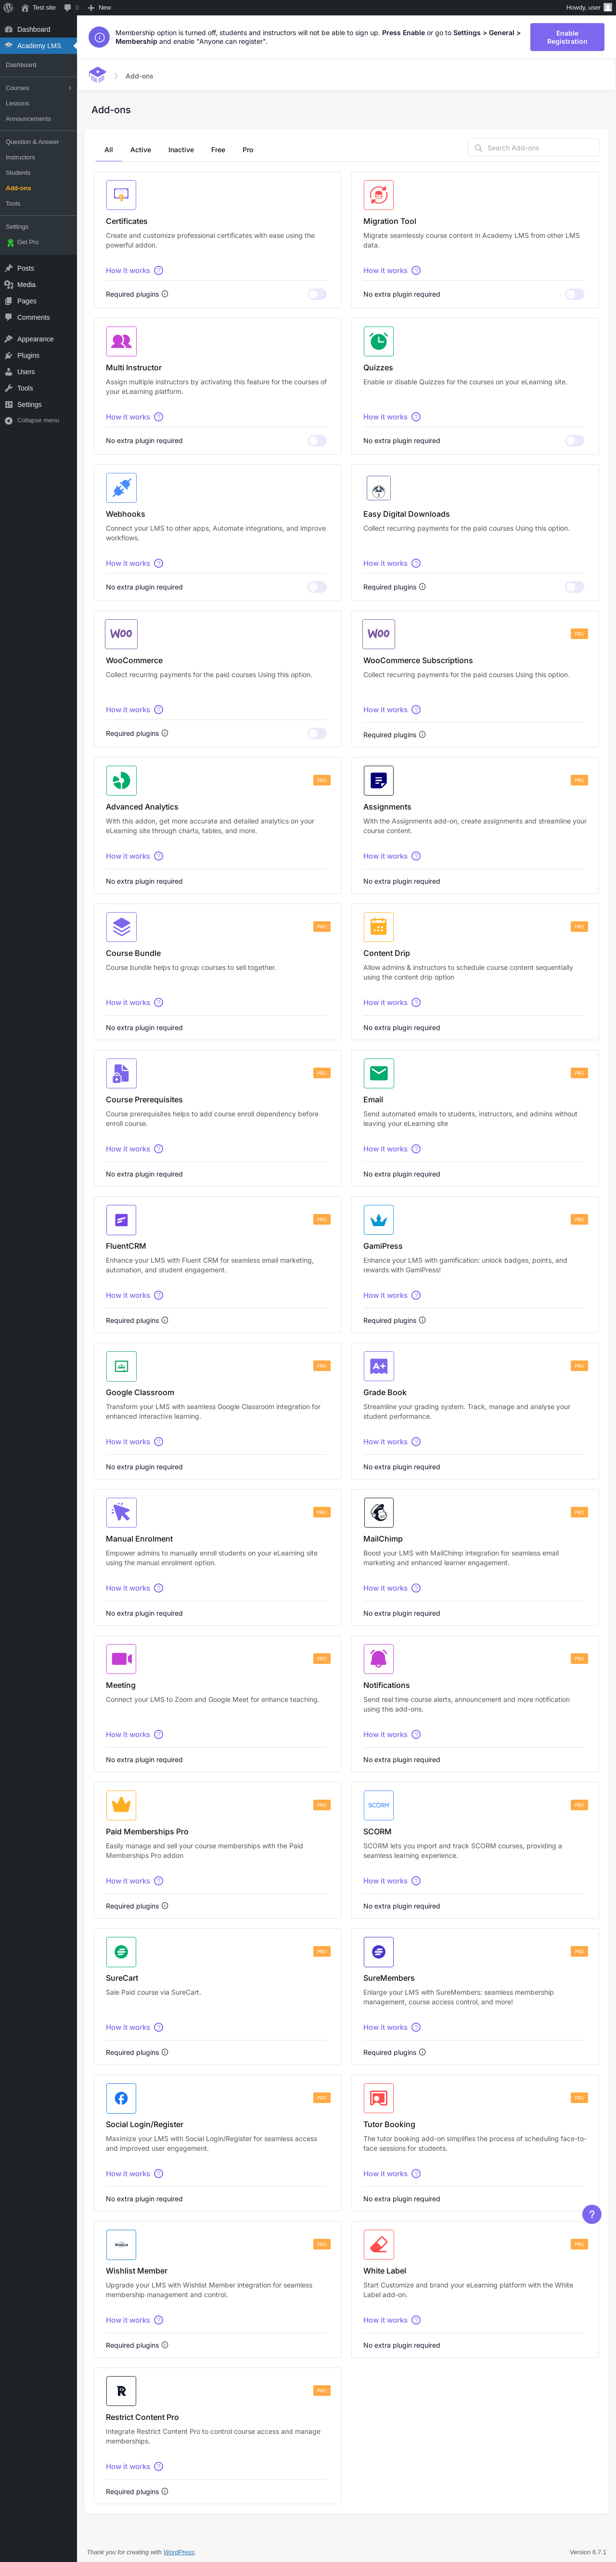Open How it works link for Quizzes

[x=385, y=417]
